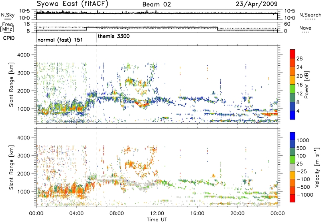Viewport: 321px width, 222px height.
Task: Click the 'Slant Range [km]' label of velocity panel
Action: (11, 168)
